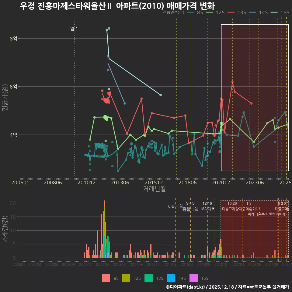The image size is (292, 292).
Task: Click the 입주 marker label
Action: click(x=74, y=29)
